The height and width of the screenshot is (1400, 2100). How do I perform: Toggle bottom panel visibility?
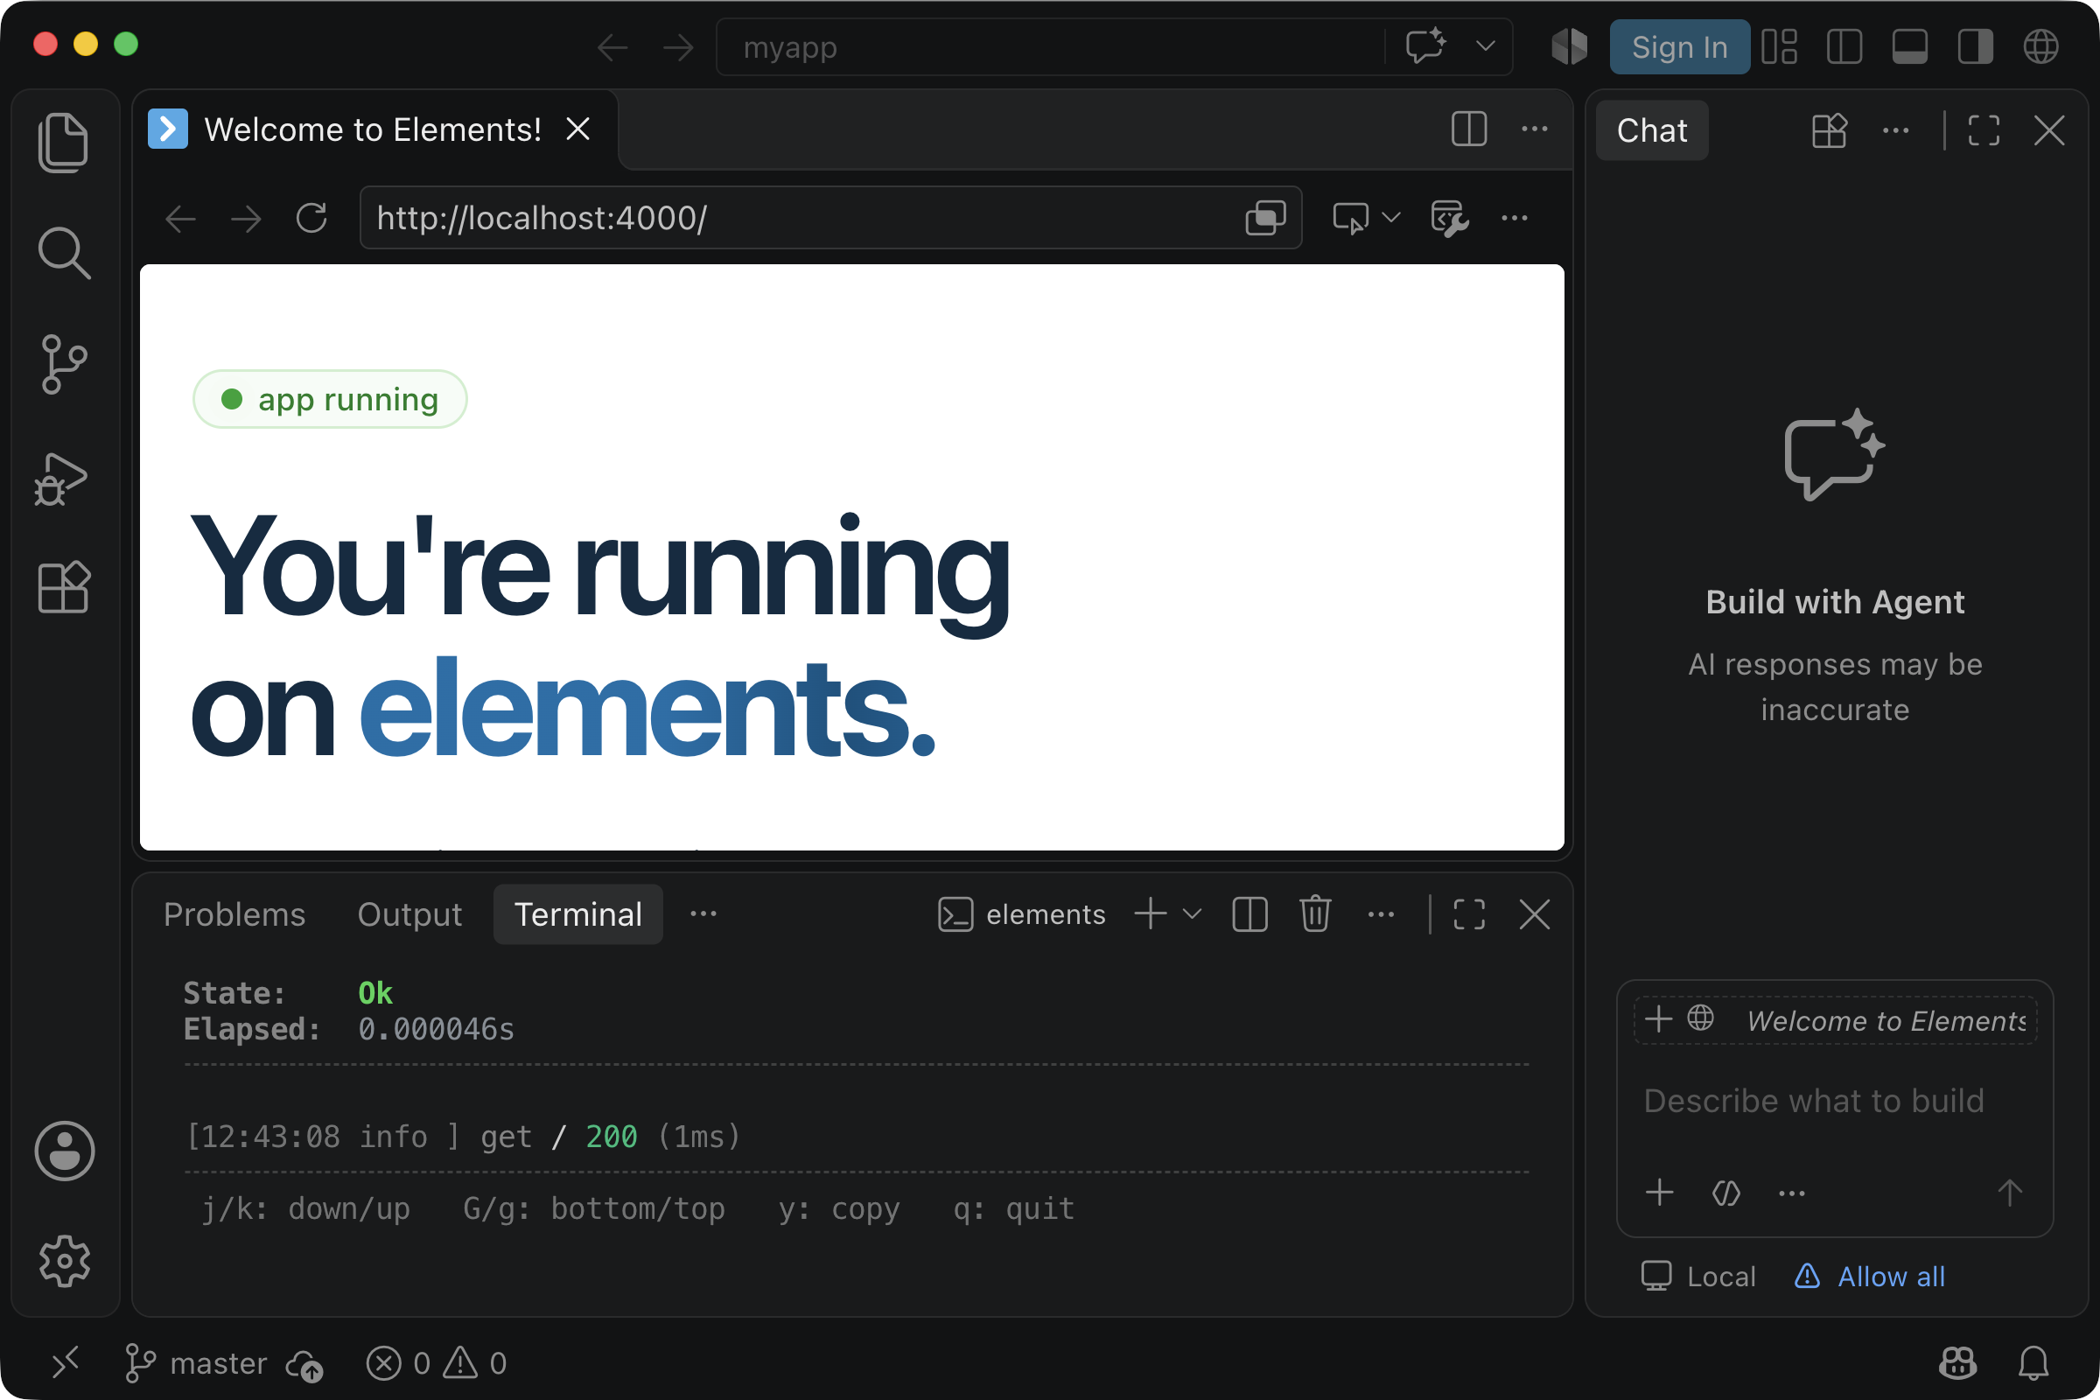(1909, 46)
